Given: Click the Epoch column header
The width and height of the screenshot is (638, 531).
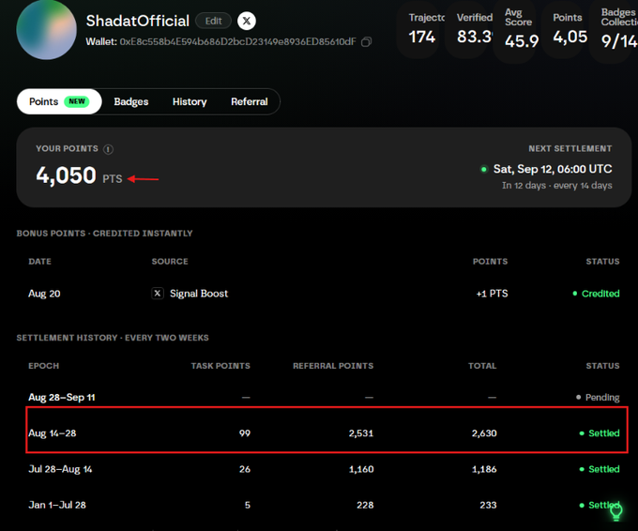Looking at the screenshot, I should [43, 366].
